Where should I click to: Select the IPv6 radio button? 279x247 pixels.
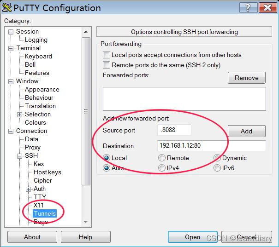(x=217, y=168)
